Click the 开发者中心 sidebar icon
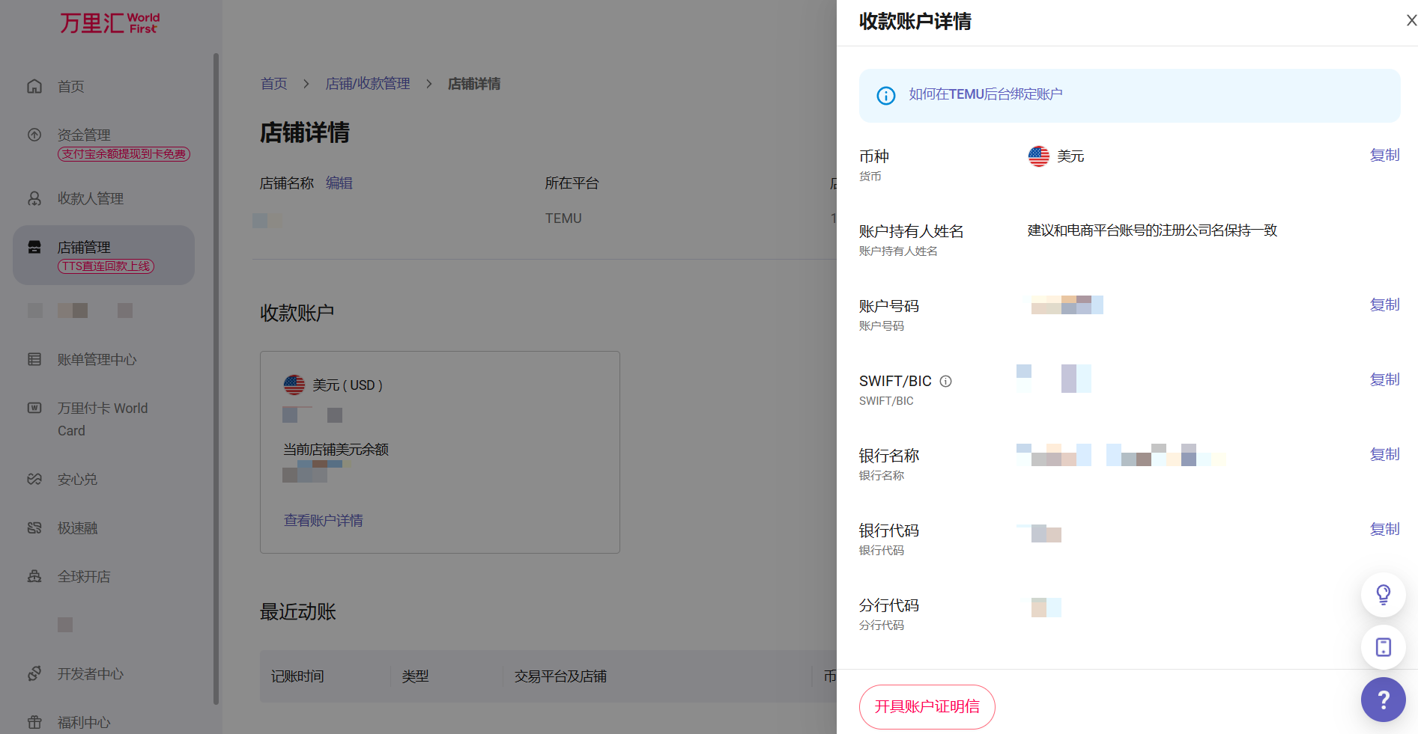Screen dimensions: 1418x734 click(x=34, y=673)
